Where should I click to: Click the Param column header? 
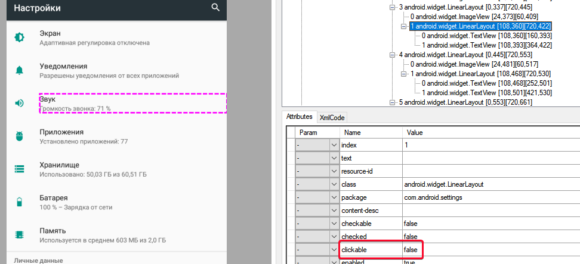(317, 133)
